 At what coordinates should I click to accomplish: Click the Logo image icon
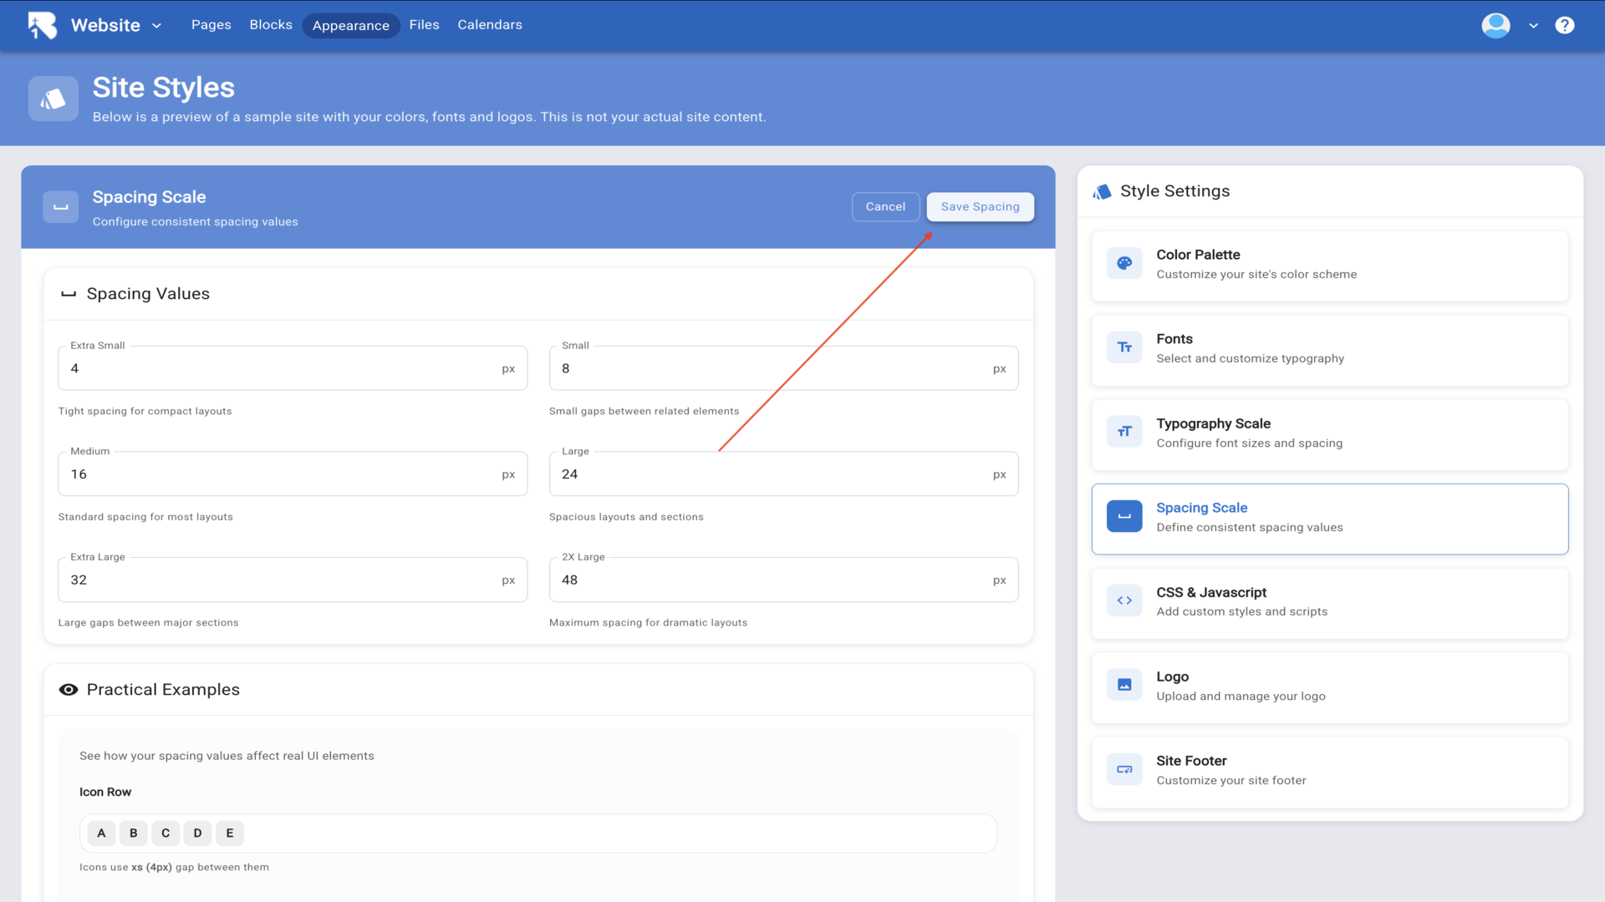click(x=1124, y=685)
